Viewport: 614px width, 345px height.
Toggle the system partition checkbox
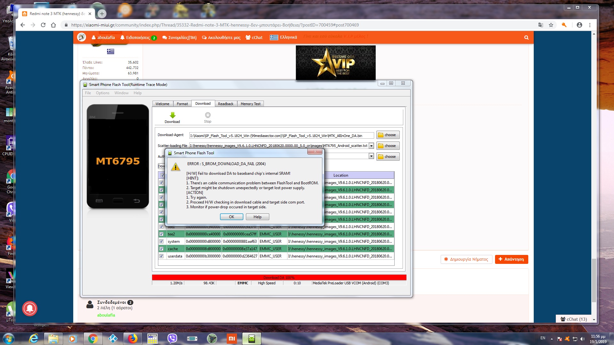[x=161, y=241]
